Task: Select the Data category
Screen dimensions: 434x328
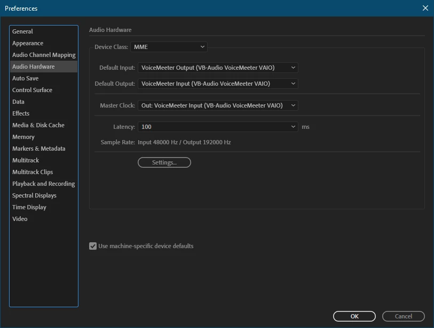Action: click(43, 102)
